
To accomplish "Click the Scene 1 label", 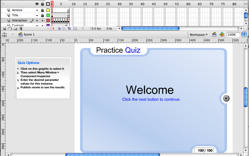I will point(29,34).
